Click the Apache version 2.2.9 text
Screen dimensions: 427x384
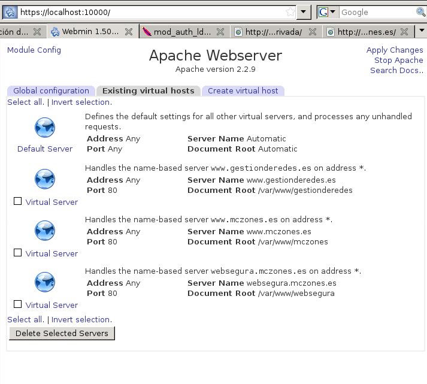216,69
